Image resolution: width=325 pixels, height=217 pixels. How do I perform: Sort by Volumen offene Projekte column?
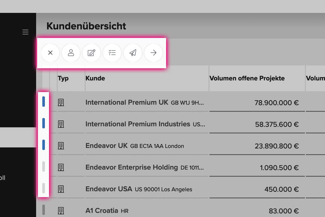pyautogui.click(x=247, y=78)
